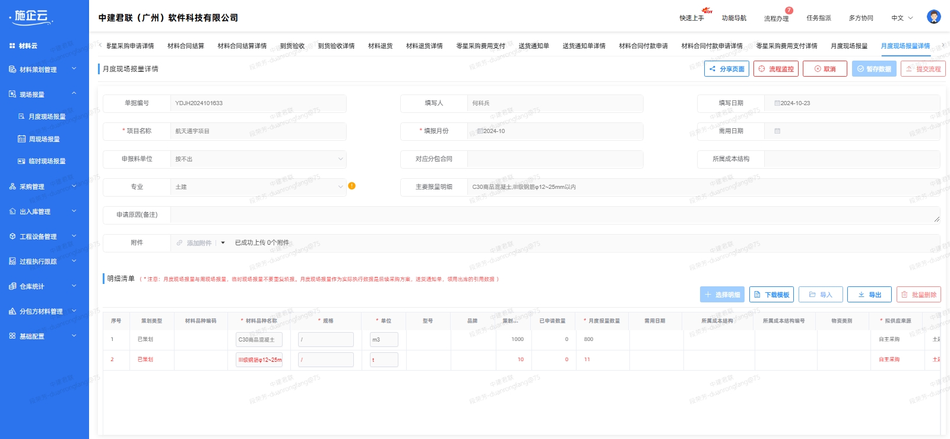The image size is (950, 439).
Task: Click the 材料品种名称 input showing Ⅲ级钢筋
Action: click(x=259, y=360)
